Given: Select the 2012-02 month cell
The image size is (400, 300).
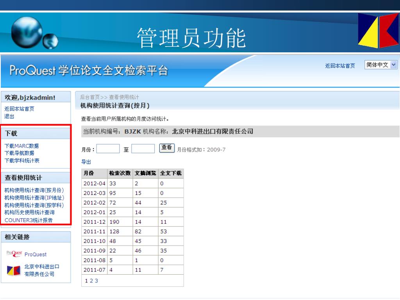Looking at the screenshot, I should coord(95,203).
